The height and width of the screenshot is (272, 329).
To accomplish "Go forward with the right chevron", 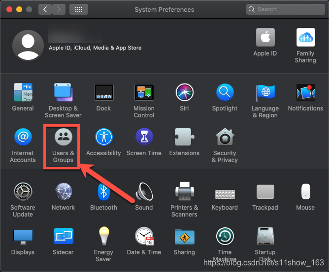I will (59, 9).
